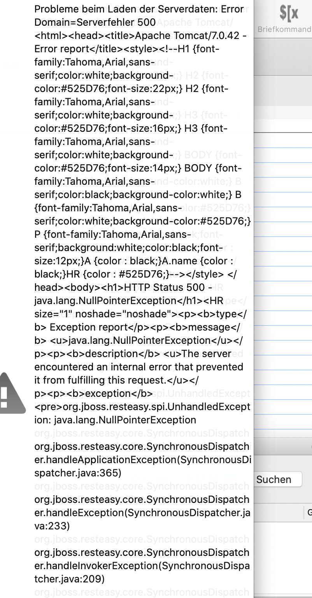Screen dimensions: 312x598
Task: Click the 'er.handleException(SynchronousDispatcher.ja' line
Action: tap(142, 513)
